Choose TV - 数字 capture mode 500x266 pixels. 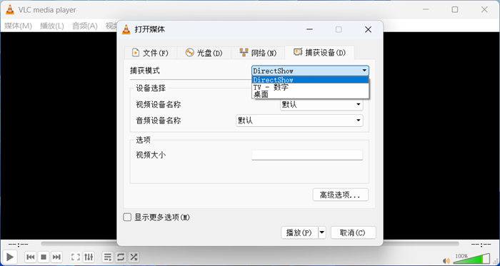pos(310,87)
